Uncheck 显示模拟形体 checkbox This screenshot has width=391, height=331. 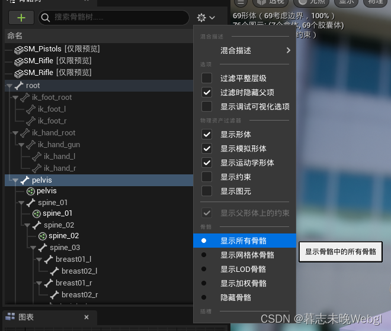coord(207,148)
